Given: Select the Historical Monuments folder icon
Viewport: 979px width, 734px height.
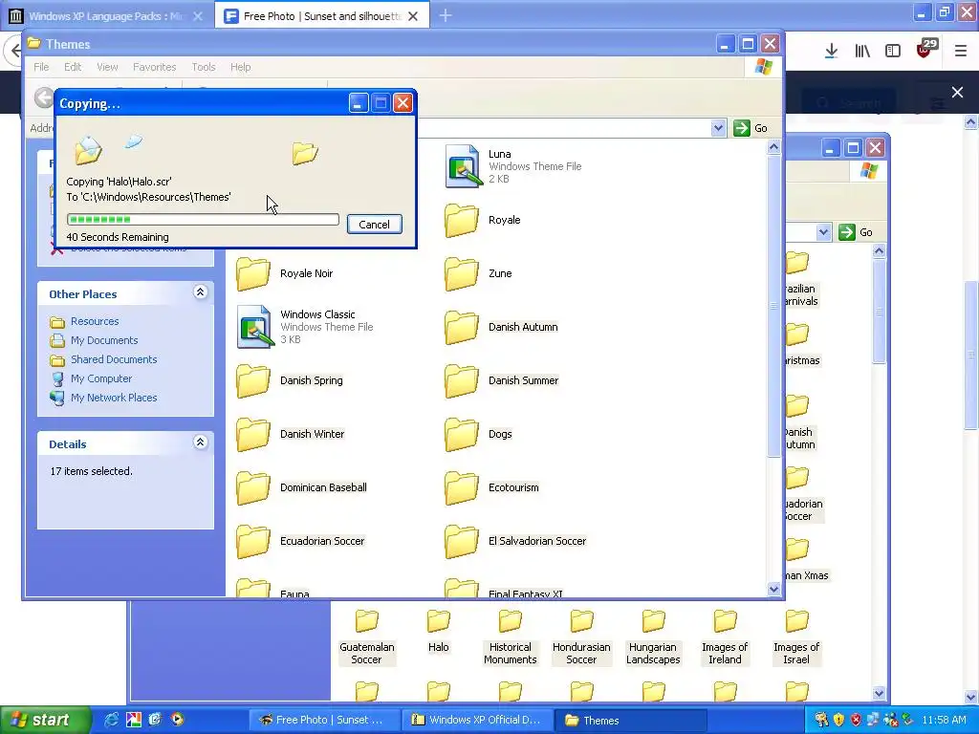Looking at the screenshot, I should [x=511, y=621].
